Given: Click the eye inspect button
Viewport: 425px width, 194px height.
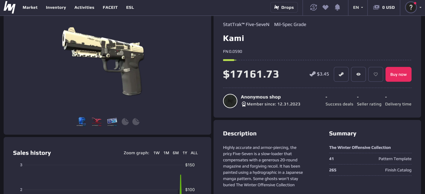Looking at the screenshot, I should pos(358,74).
